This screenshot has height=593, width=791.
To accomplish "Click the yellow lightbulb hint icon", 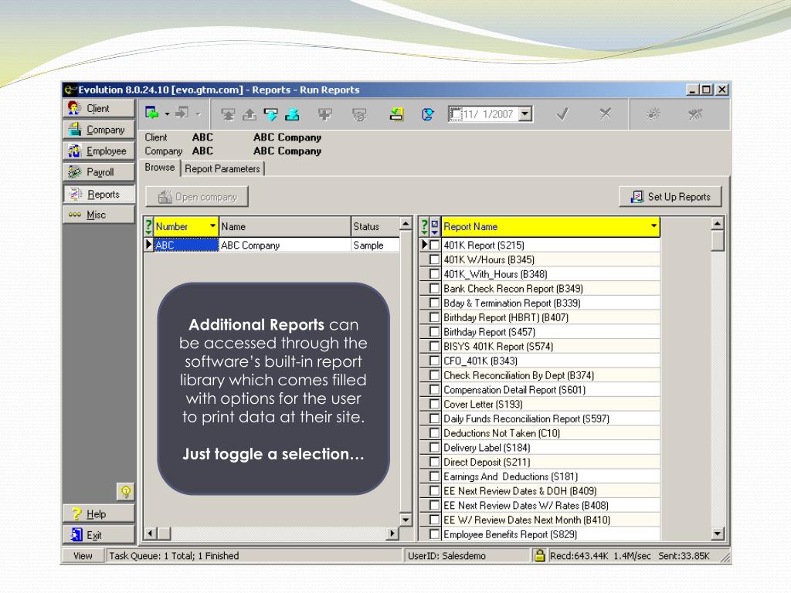I will (x=126, y=491).
